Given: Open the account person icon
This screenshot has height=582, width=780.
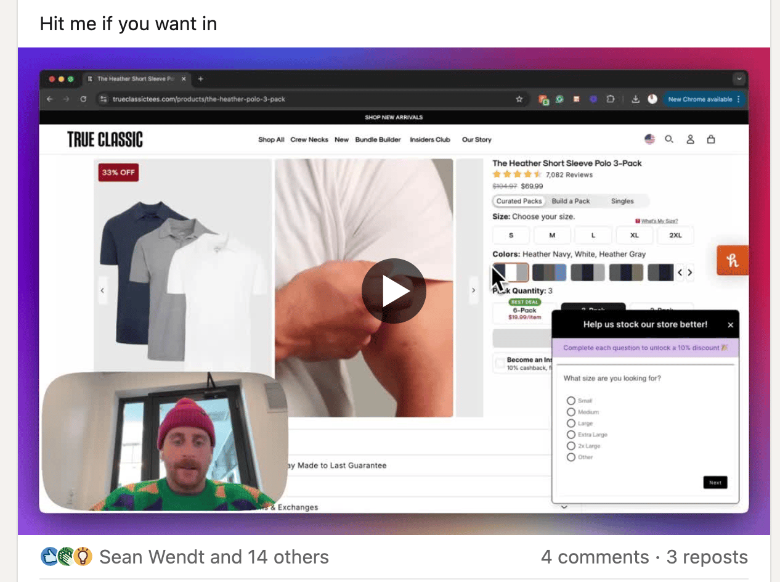Looking at the screenshot, I should point(691,139).
